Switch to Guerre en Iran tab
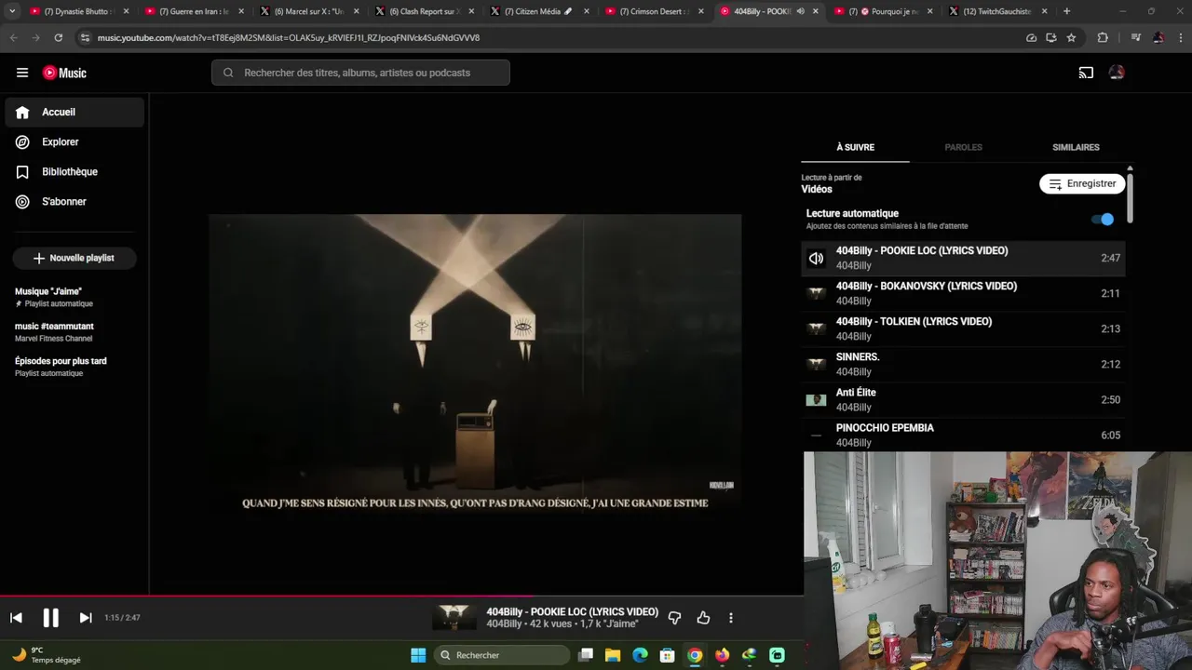Image resolution: width=1192 pixels, height=670 pixels. pos(194,11)
